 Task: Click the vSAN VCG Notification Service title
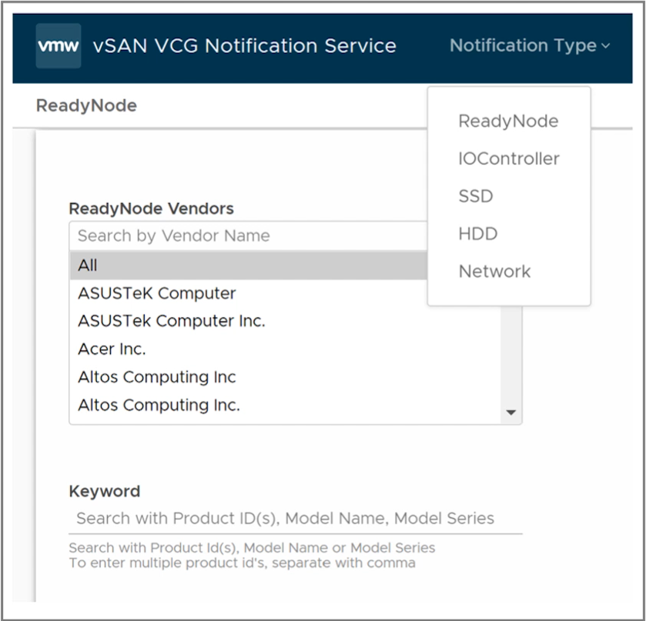click(244, 46)
